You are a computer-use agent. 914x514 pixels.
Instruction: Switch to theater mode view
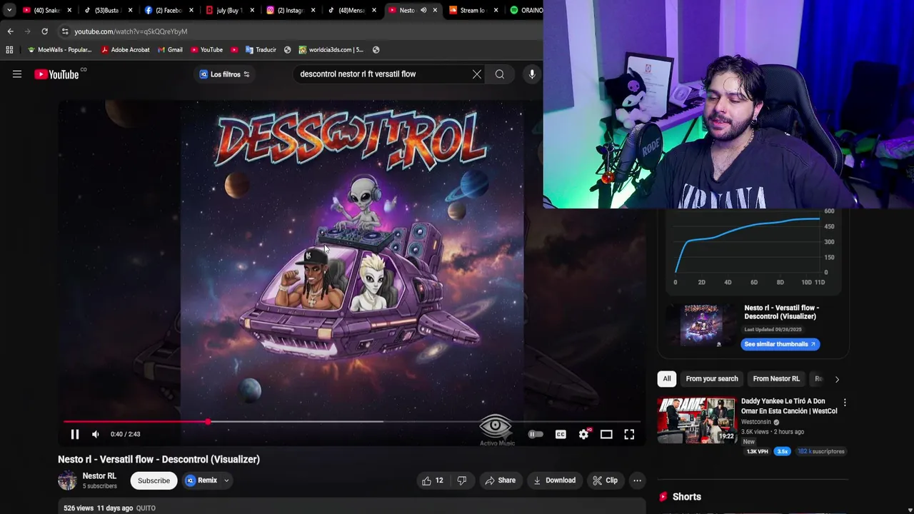[606, 434]
